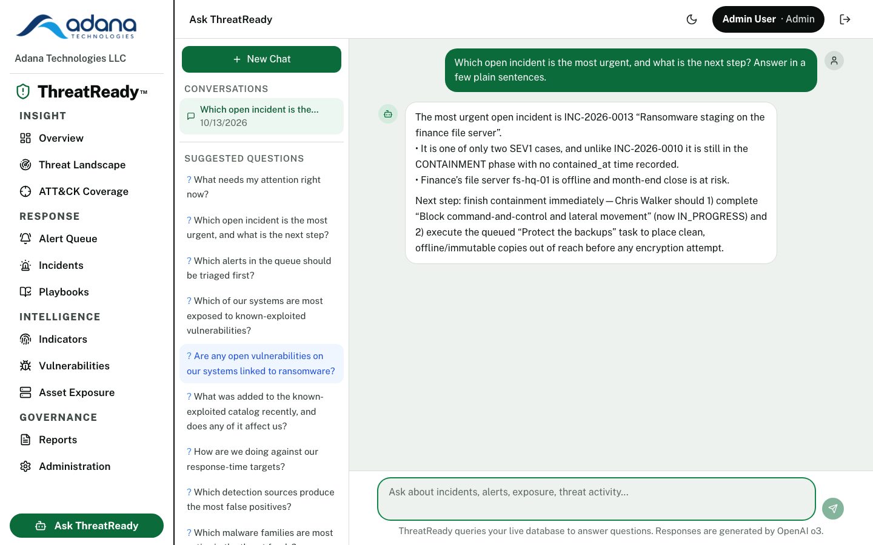Click the ATT&CK Coverage target icon
The image size is (873, 545).
point(25,191)
